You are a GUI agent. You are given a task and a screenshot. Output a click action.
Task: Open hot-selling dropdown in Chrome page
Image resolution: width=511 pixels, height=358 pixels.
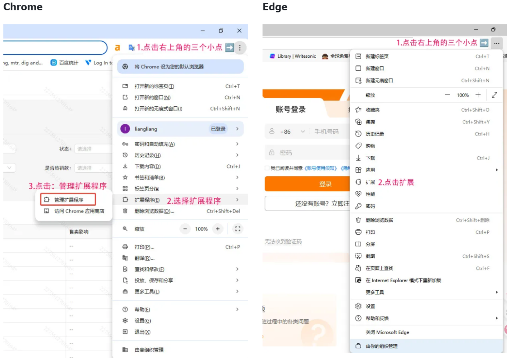click(x=93, y=168)
